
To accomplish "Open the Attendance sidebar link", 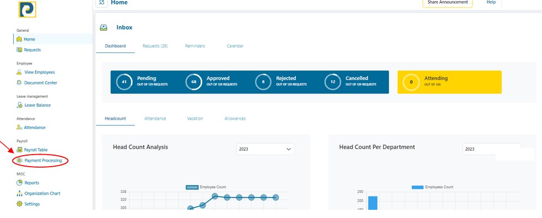I will pos(34,127).
